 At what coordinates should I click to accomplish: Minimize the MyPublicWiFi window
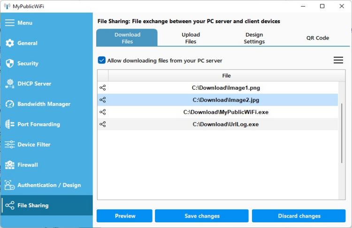[x=303, y=6]
